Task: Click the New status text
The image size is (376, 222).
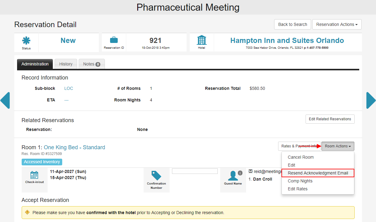Action: [x=68, y=41]
